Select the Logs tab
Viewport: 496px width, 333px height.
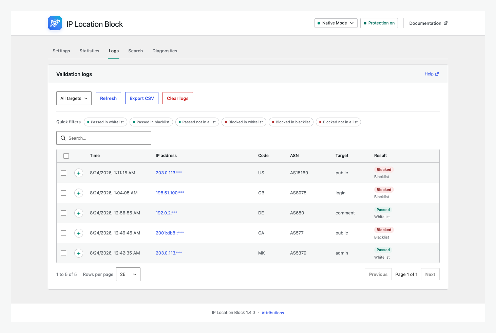114,51
